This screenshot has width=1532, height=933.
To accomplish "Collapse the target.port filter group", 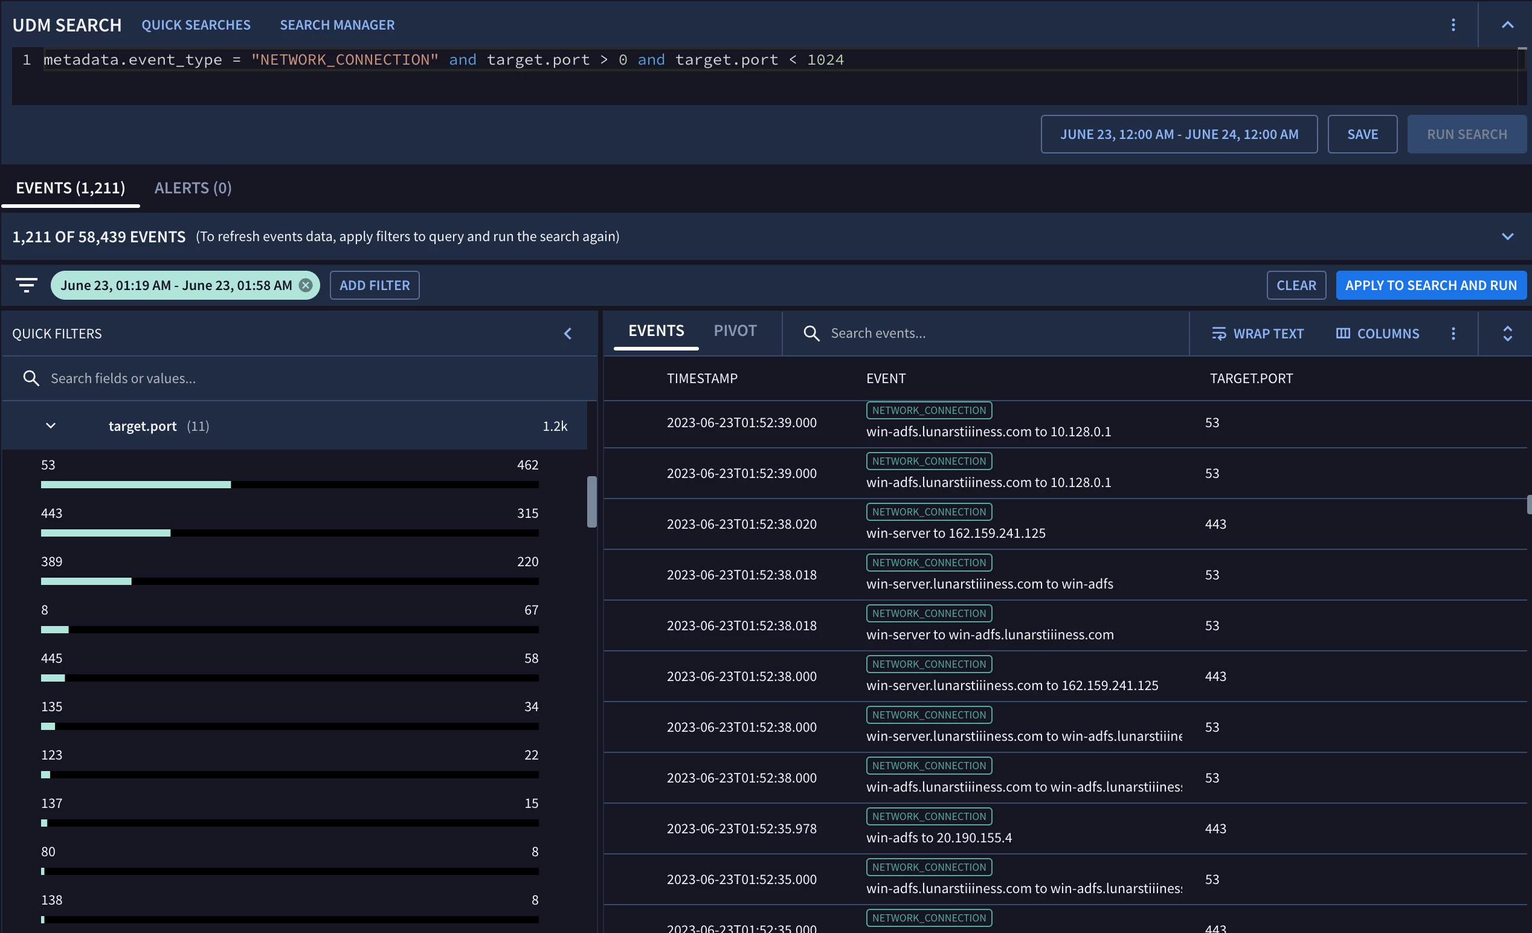I will pos(51,426).
